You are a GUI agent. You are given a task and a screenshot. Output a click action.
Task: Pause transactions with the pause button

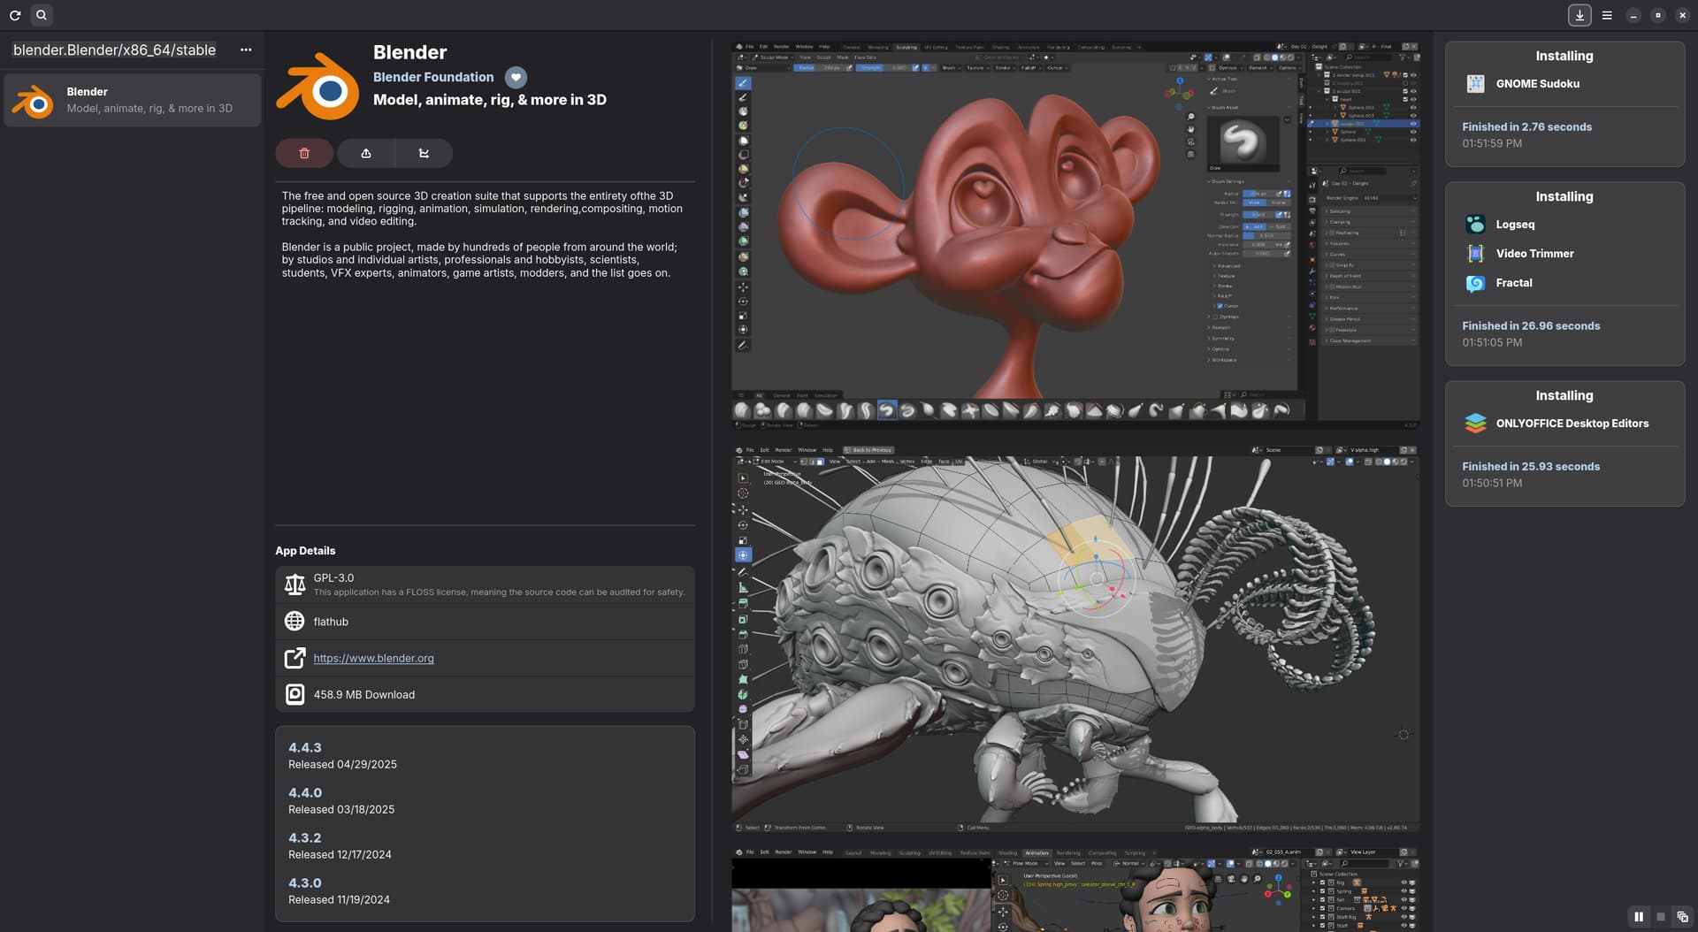click(1639, 917)
